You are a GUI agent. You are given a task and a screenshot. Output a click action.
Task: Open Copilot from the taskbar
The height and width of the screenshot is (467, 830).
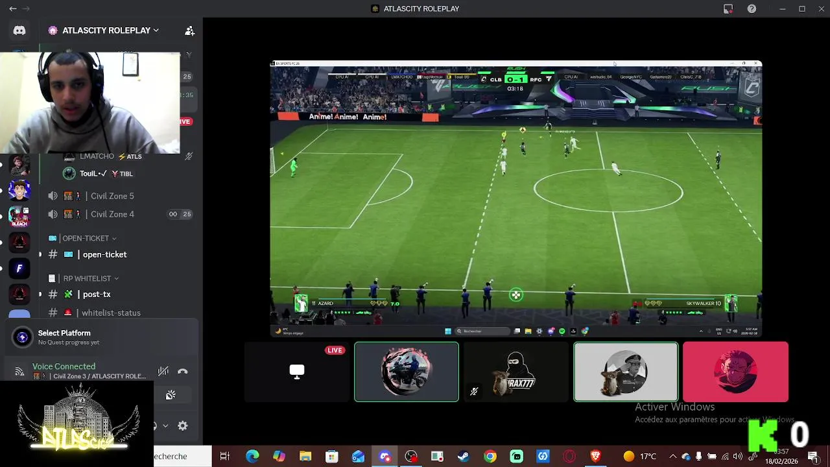(x=279, y=457)
